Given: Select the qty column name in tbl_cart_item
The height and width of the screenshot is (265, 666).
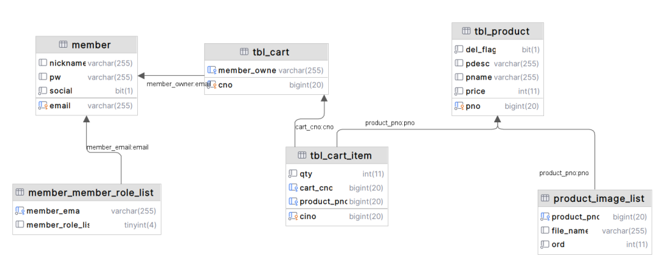Looking at the screenshot, I should 306,174.
